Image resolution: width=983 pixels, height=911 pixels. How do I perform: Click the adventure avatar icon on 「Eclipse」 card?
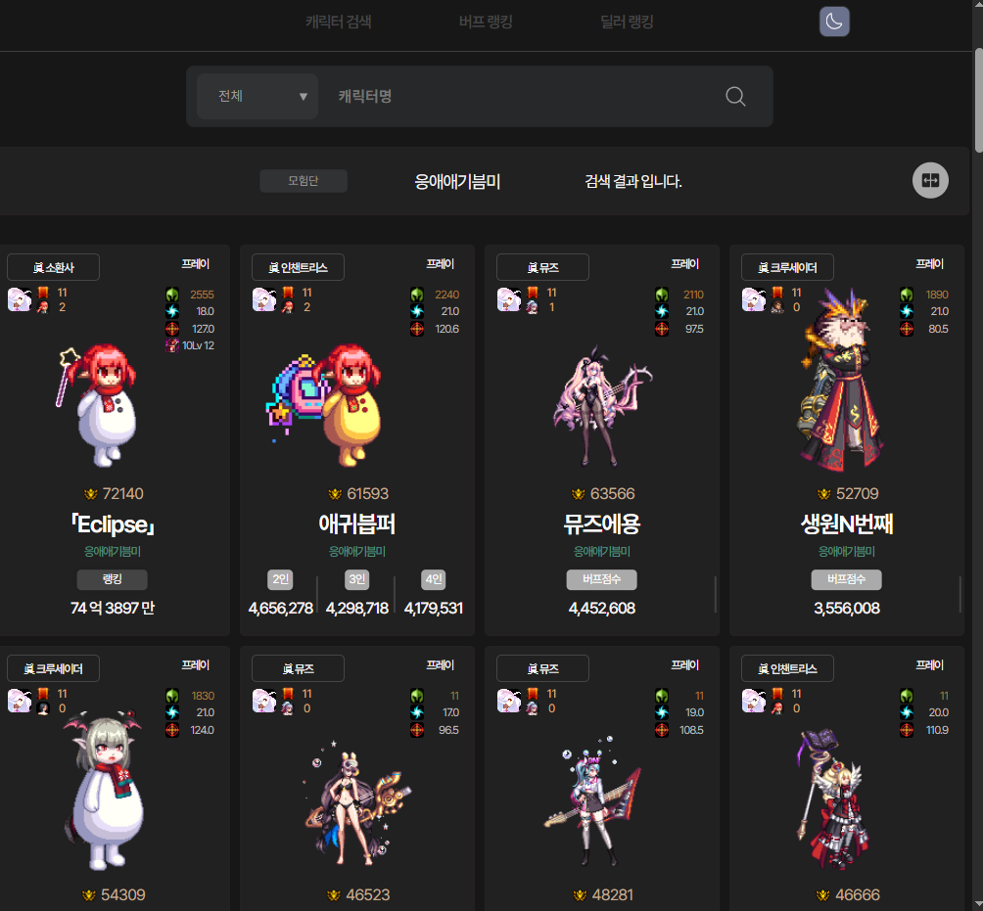tap(20, 299)
